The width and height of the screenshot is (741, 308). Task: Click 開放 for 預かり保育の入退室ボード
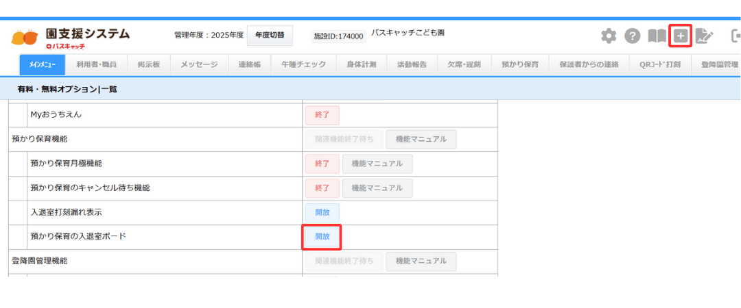tap(322, 237)
